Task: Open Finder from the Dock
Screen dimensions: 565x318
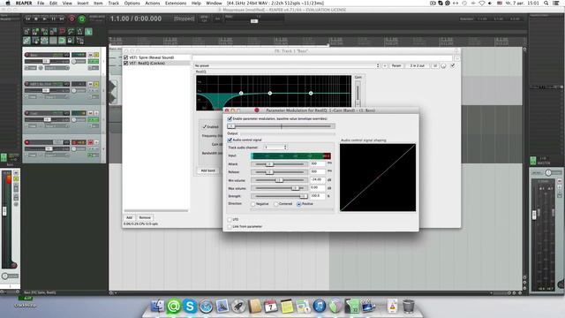Action: pyautogui.click(x=157, y=307)
